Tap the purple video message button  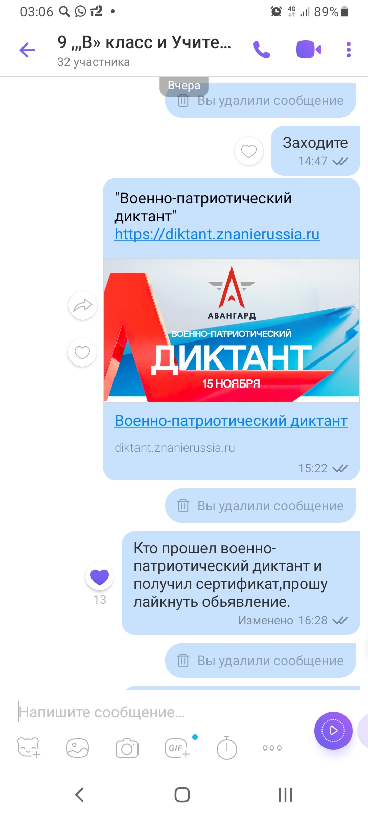point(333,731)
